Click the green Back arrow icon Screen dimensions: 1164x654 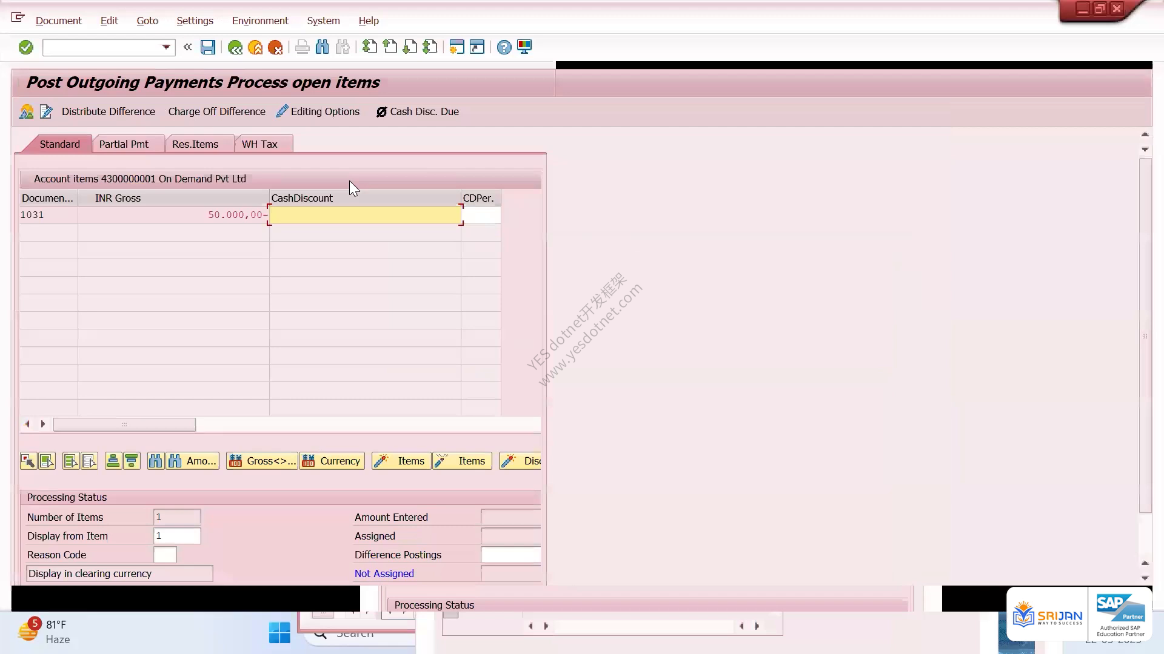coord(235,47)
